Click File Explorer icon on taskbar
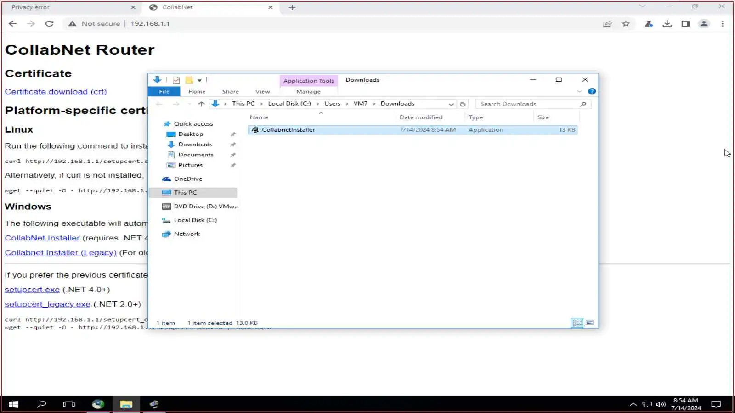Viewport: 735px width, 413px height. [x=126, y=404]
